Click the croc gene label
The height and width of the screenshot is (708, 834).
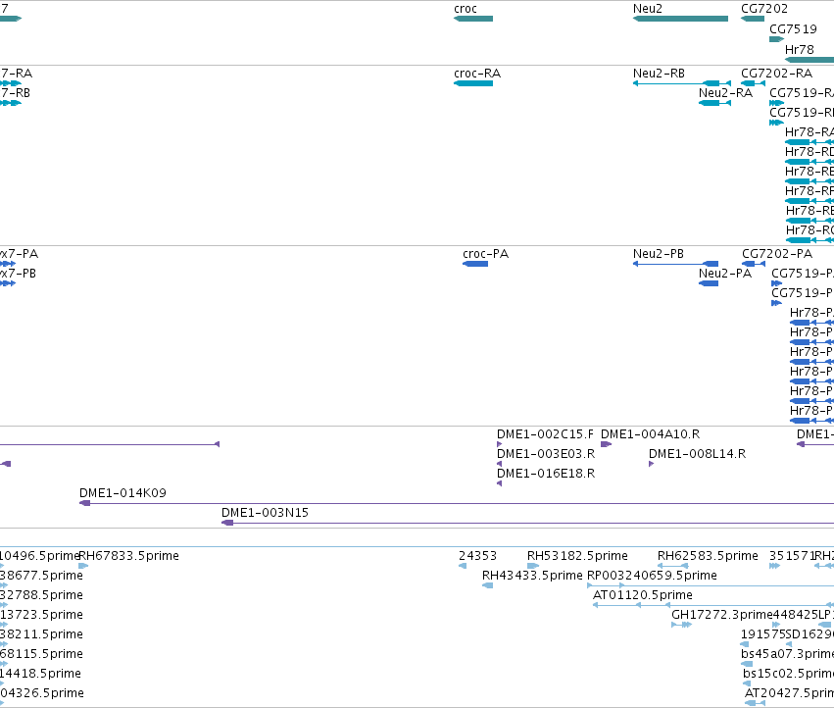[x=466, y=9]
